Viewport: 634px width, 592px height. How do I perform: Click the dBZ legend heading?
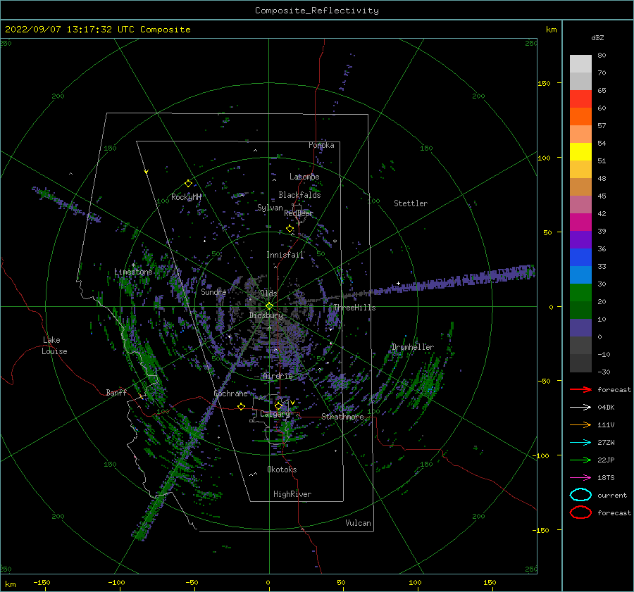(597, 37)
